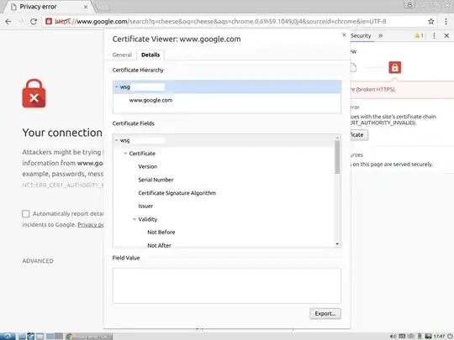Click inside the Field Value box
The image size is (454, 340).
(x=227, y=285)
